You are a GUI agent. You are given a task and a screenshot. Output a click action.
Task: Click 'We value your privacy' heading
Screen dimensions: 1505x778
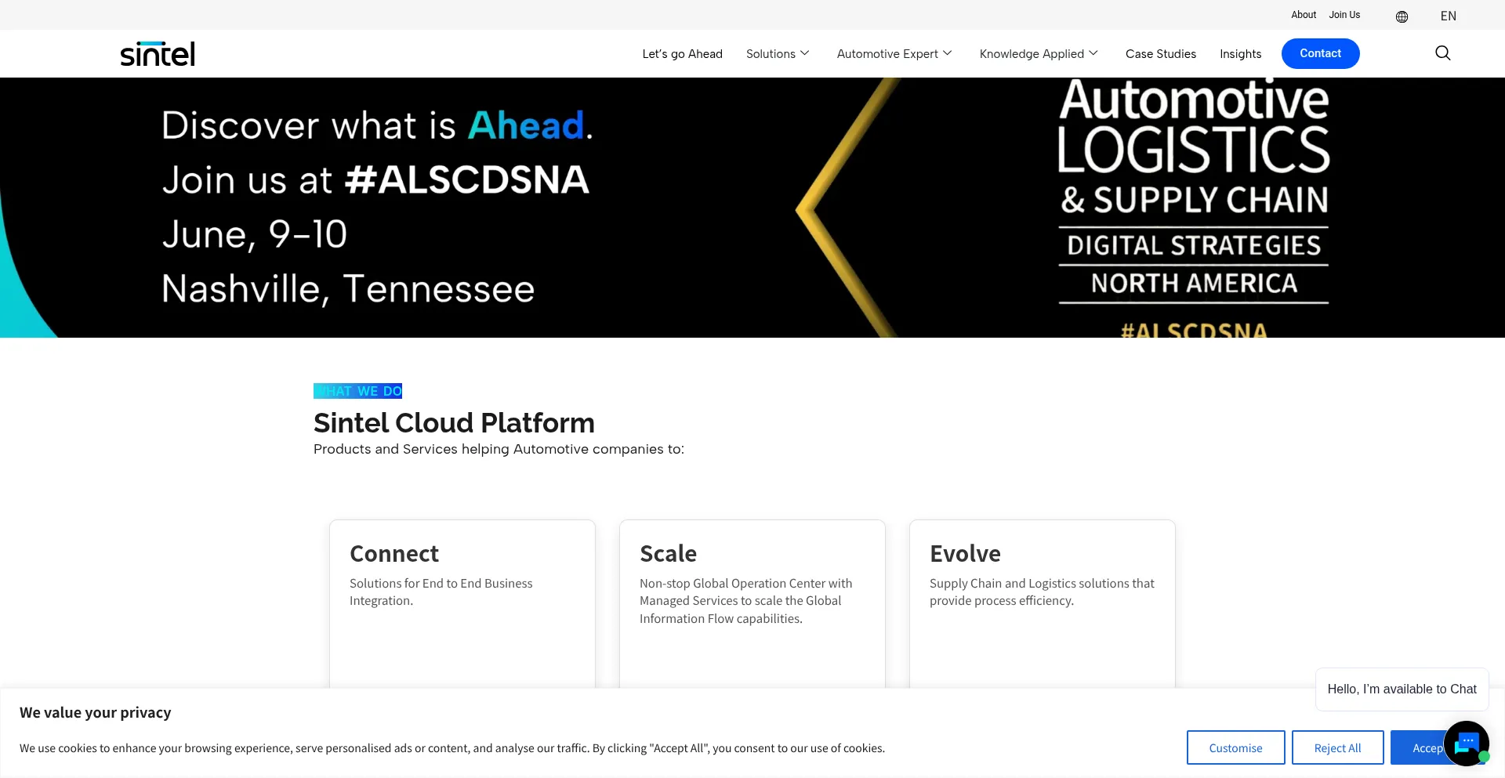(96, 713)
